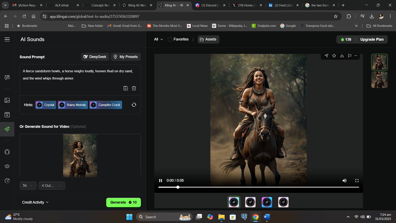
Task: Open the history clock sidebar icon
Action: 7,181
